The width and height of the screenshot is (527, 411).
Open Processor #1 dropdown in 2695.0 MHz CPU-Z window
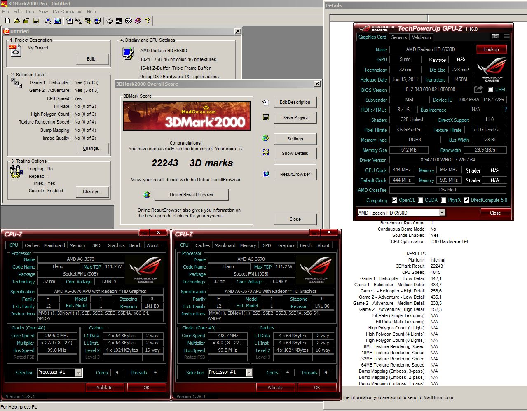tap(78, 372)
